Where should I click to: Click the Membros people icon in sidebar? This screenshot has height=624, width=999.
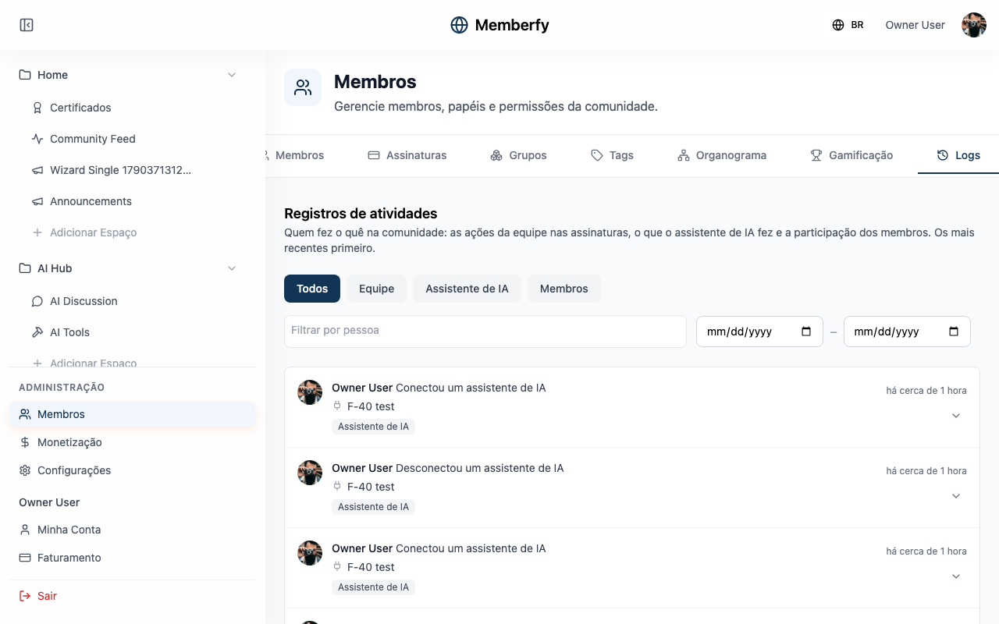tap(25, 414)
